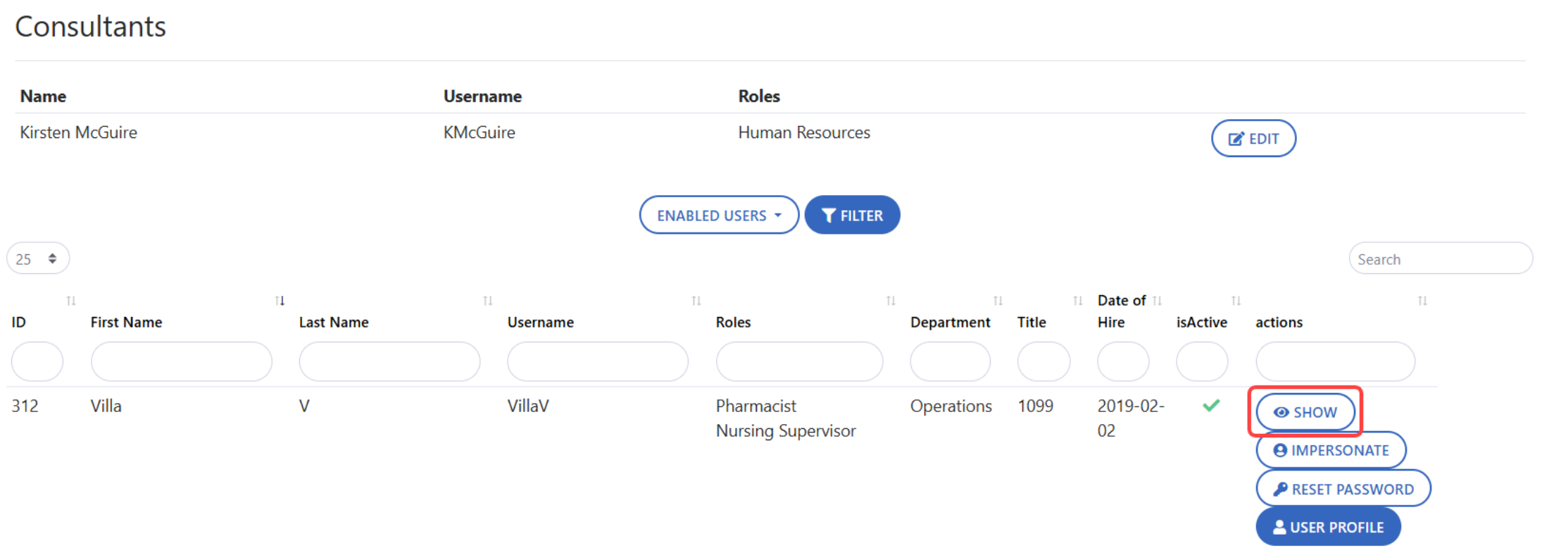1542x548 pixels.
Task: Sort by Roles column arrows
Action: (891, 301)
